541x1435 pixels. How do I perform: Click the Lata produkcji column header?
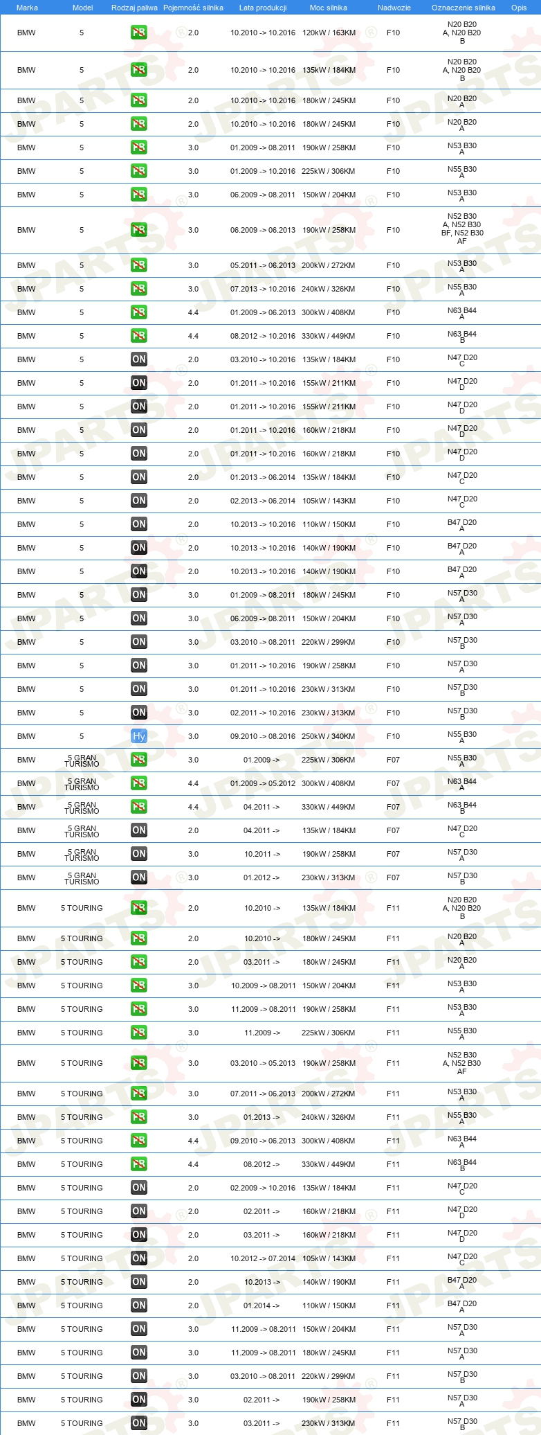(263, 8)
